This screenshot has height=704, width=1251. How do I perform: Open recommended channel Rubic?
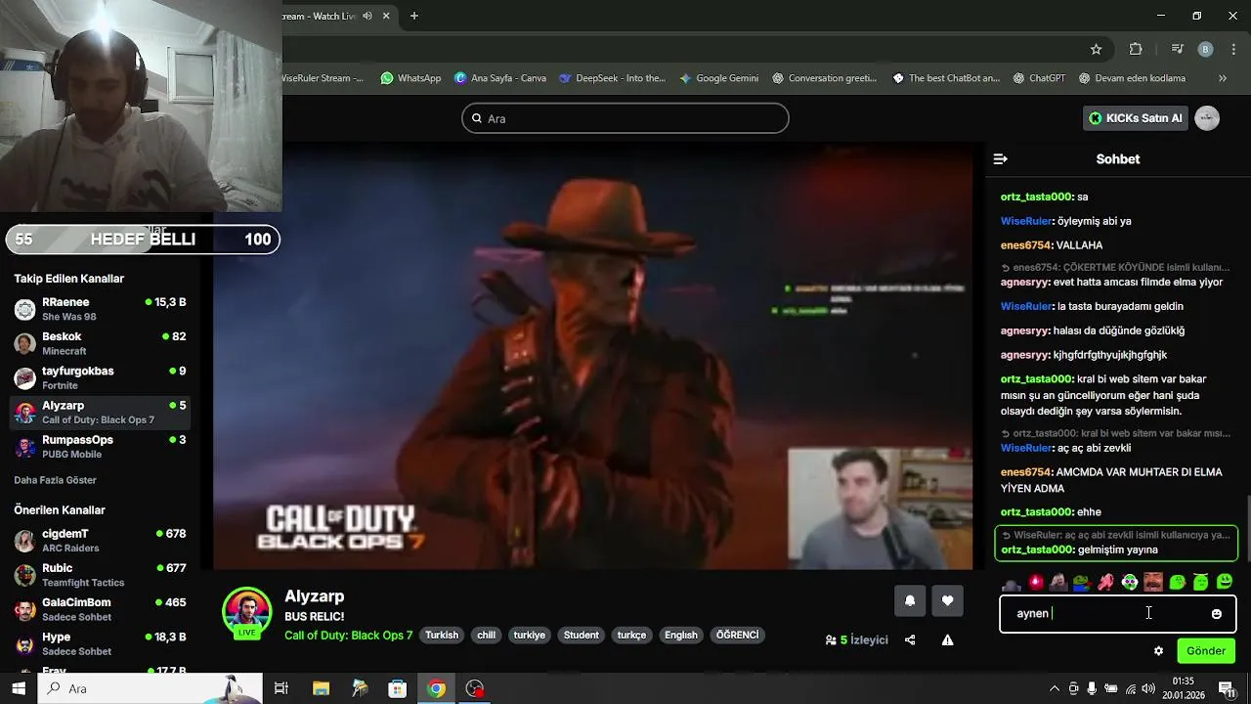(x=100, y=575)
